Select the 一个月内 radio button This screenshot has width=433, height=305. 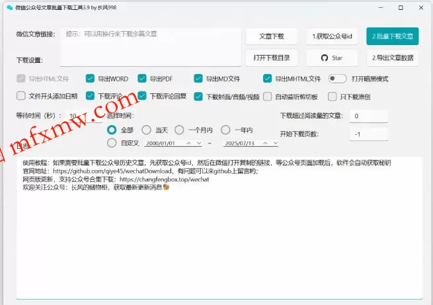179,130
